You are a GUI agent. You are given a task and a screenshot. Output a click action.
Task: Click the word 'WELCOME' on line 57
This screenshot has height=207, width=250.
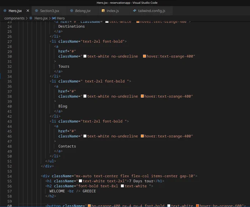tap(57, 191)
